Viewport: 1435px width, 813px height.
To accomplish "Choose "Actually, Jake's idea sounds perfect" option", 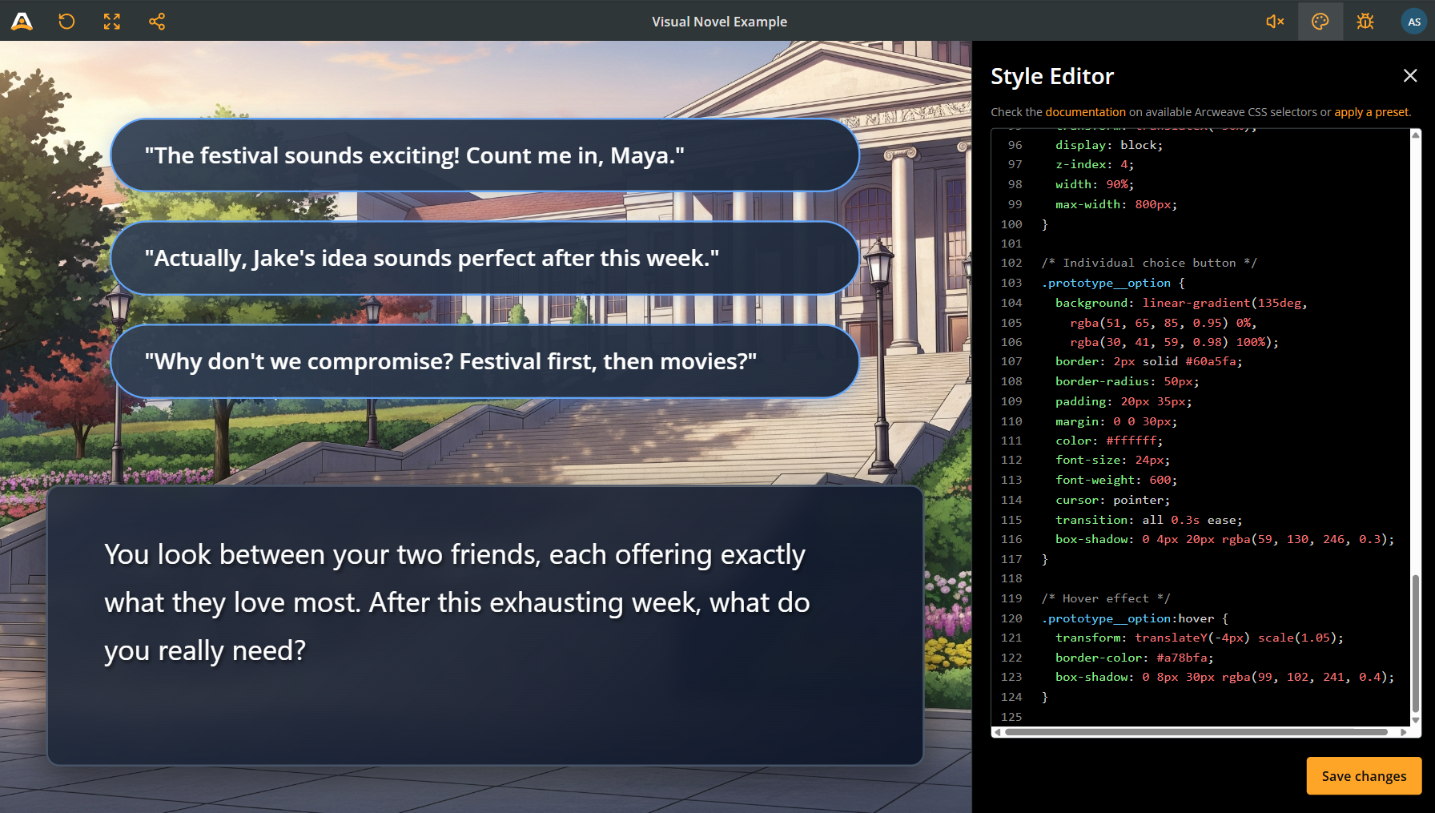I will [x=484, y=258].
